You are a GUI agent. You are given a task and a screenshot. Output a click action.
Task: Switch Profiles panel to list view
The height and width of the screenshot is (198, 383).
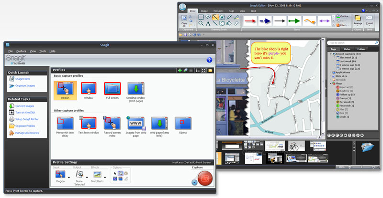(198, 70)
